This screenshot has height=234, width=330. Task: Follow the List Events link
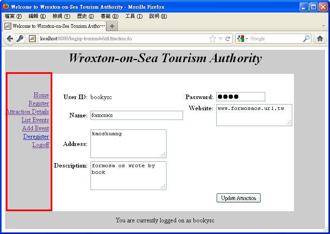(x=35, y=120)
